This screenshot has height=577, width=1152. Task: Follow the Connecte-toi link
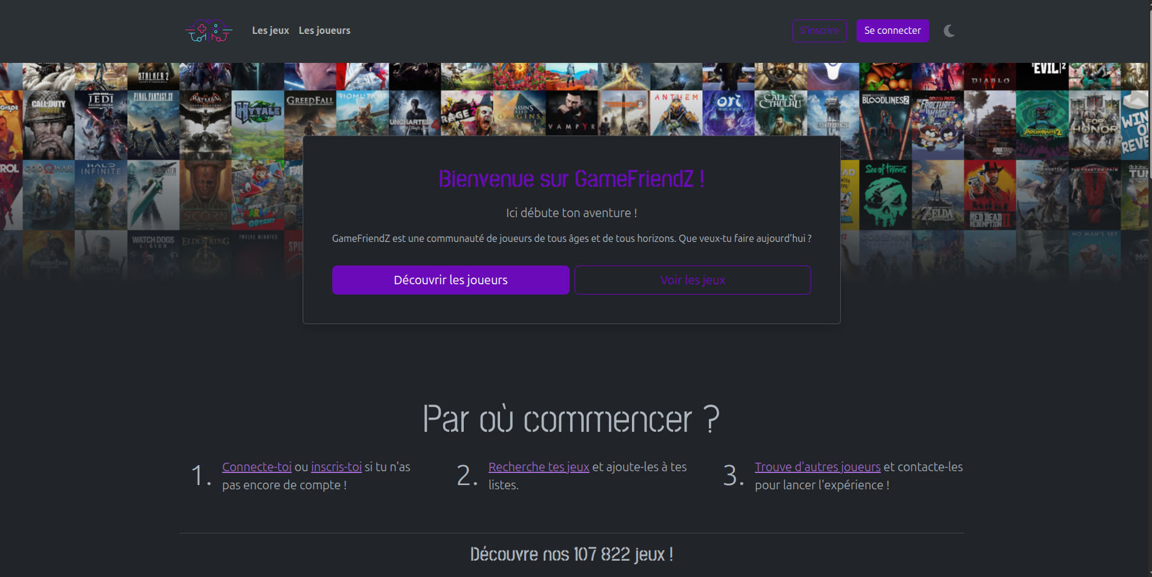(257, 467)
